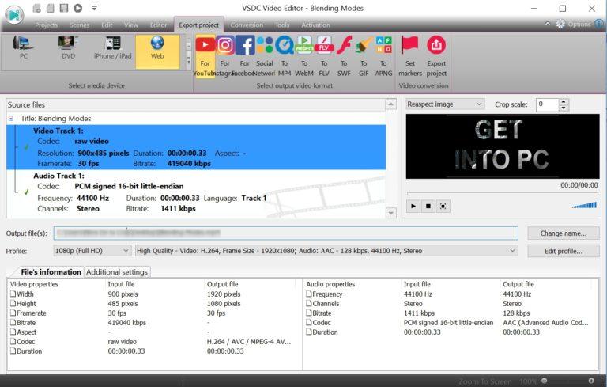Open the Scenes ribbon tab
Image resolution: width=607 pixels, height=387 pixels.
[x=79, y=25]
